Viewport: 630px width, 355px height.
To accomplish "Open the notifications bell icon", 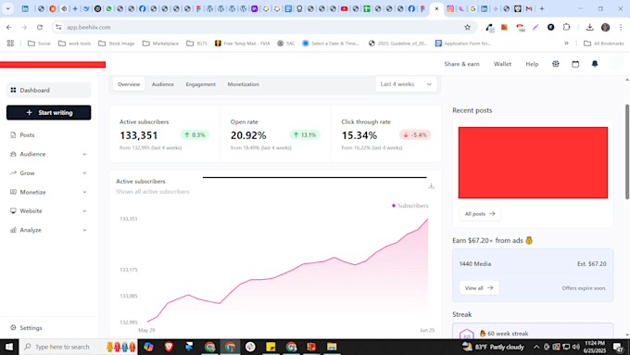I will click(x=595, y=64).
